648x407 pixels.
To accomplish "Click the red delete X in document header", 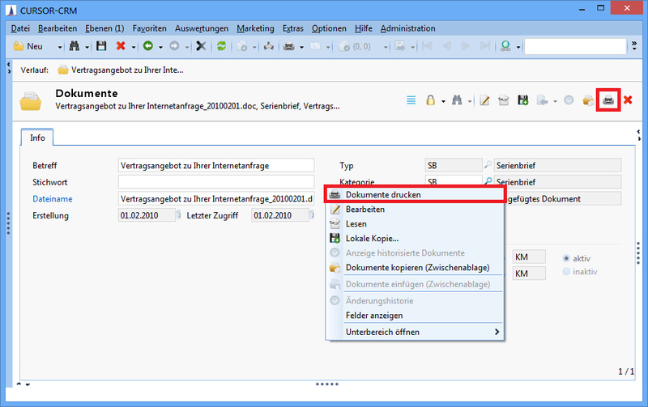I will click(x=628, y=100).
